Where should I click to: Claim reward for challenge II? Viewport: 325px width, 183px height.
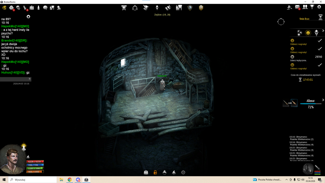(299, 52)
